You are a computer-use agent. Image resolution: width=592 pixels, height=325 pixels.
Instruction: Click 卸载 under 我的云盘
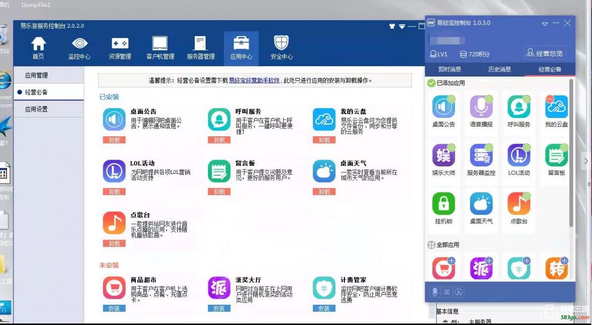pyautogui.click(x=324, y=140)
